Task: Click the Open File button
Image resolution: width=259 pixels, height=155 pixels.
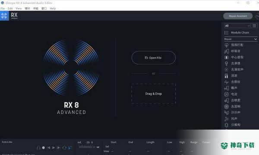Action: click(x=154, y=58)
